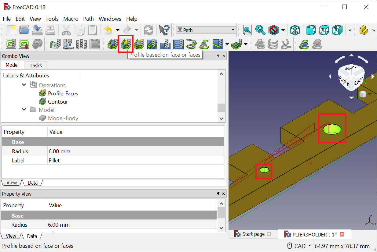Open the CAD navigation style dropdown
Screen dimensions: 377x252
point(299,246)
